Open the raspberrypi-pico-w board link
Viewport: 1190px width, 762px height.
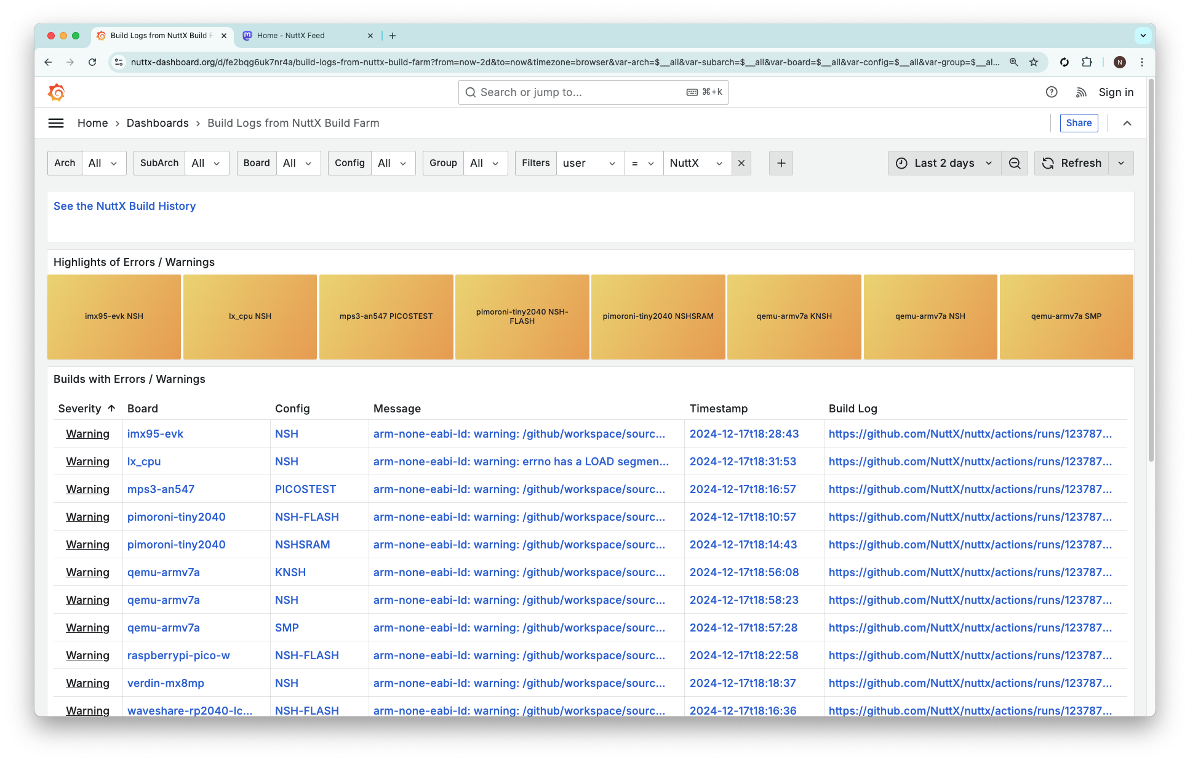click(x=178, y=656)
